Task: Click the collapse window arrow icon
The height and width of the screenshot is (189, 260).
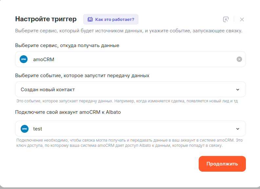Action: pyautogui.click(x=226, y=19)
